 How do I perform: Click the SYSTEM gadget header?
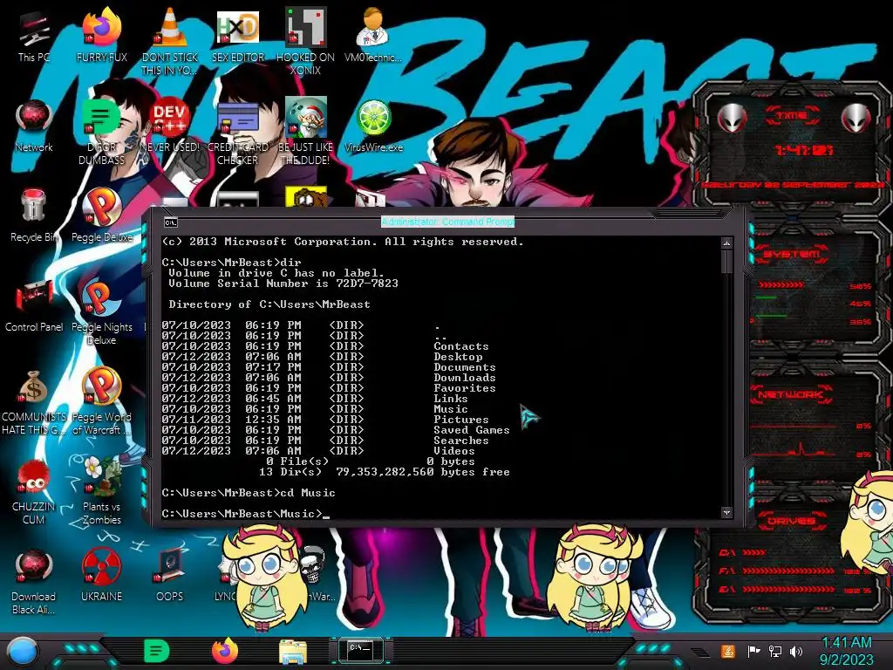tap(792, 254)
